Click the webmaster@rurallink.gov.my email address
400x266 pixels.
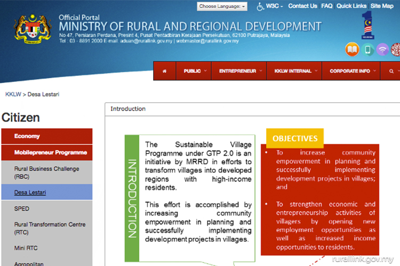coord(207,41)
